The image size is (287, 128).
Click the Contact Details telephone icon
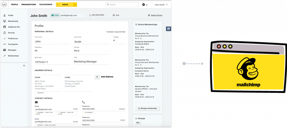[84, 102]
